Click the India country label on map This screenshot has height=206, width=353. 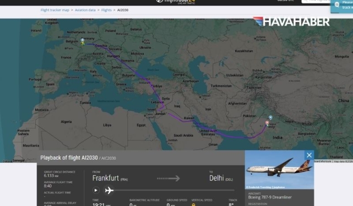277,138
